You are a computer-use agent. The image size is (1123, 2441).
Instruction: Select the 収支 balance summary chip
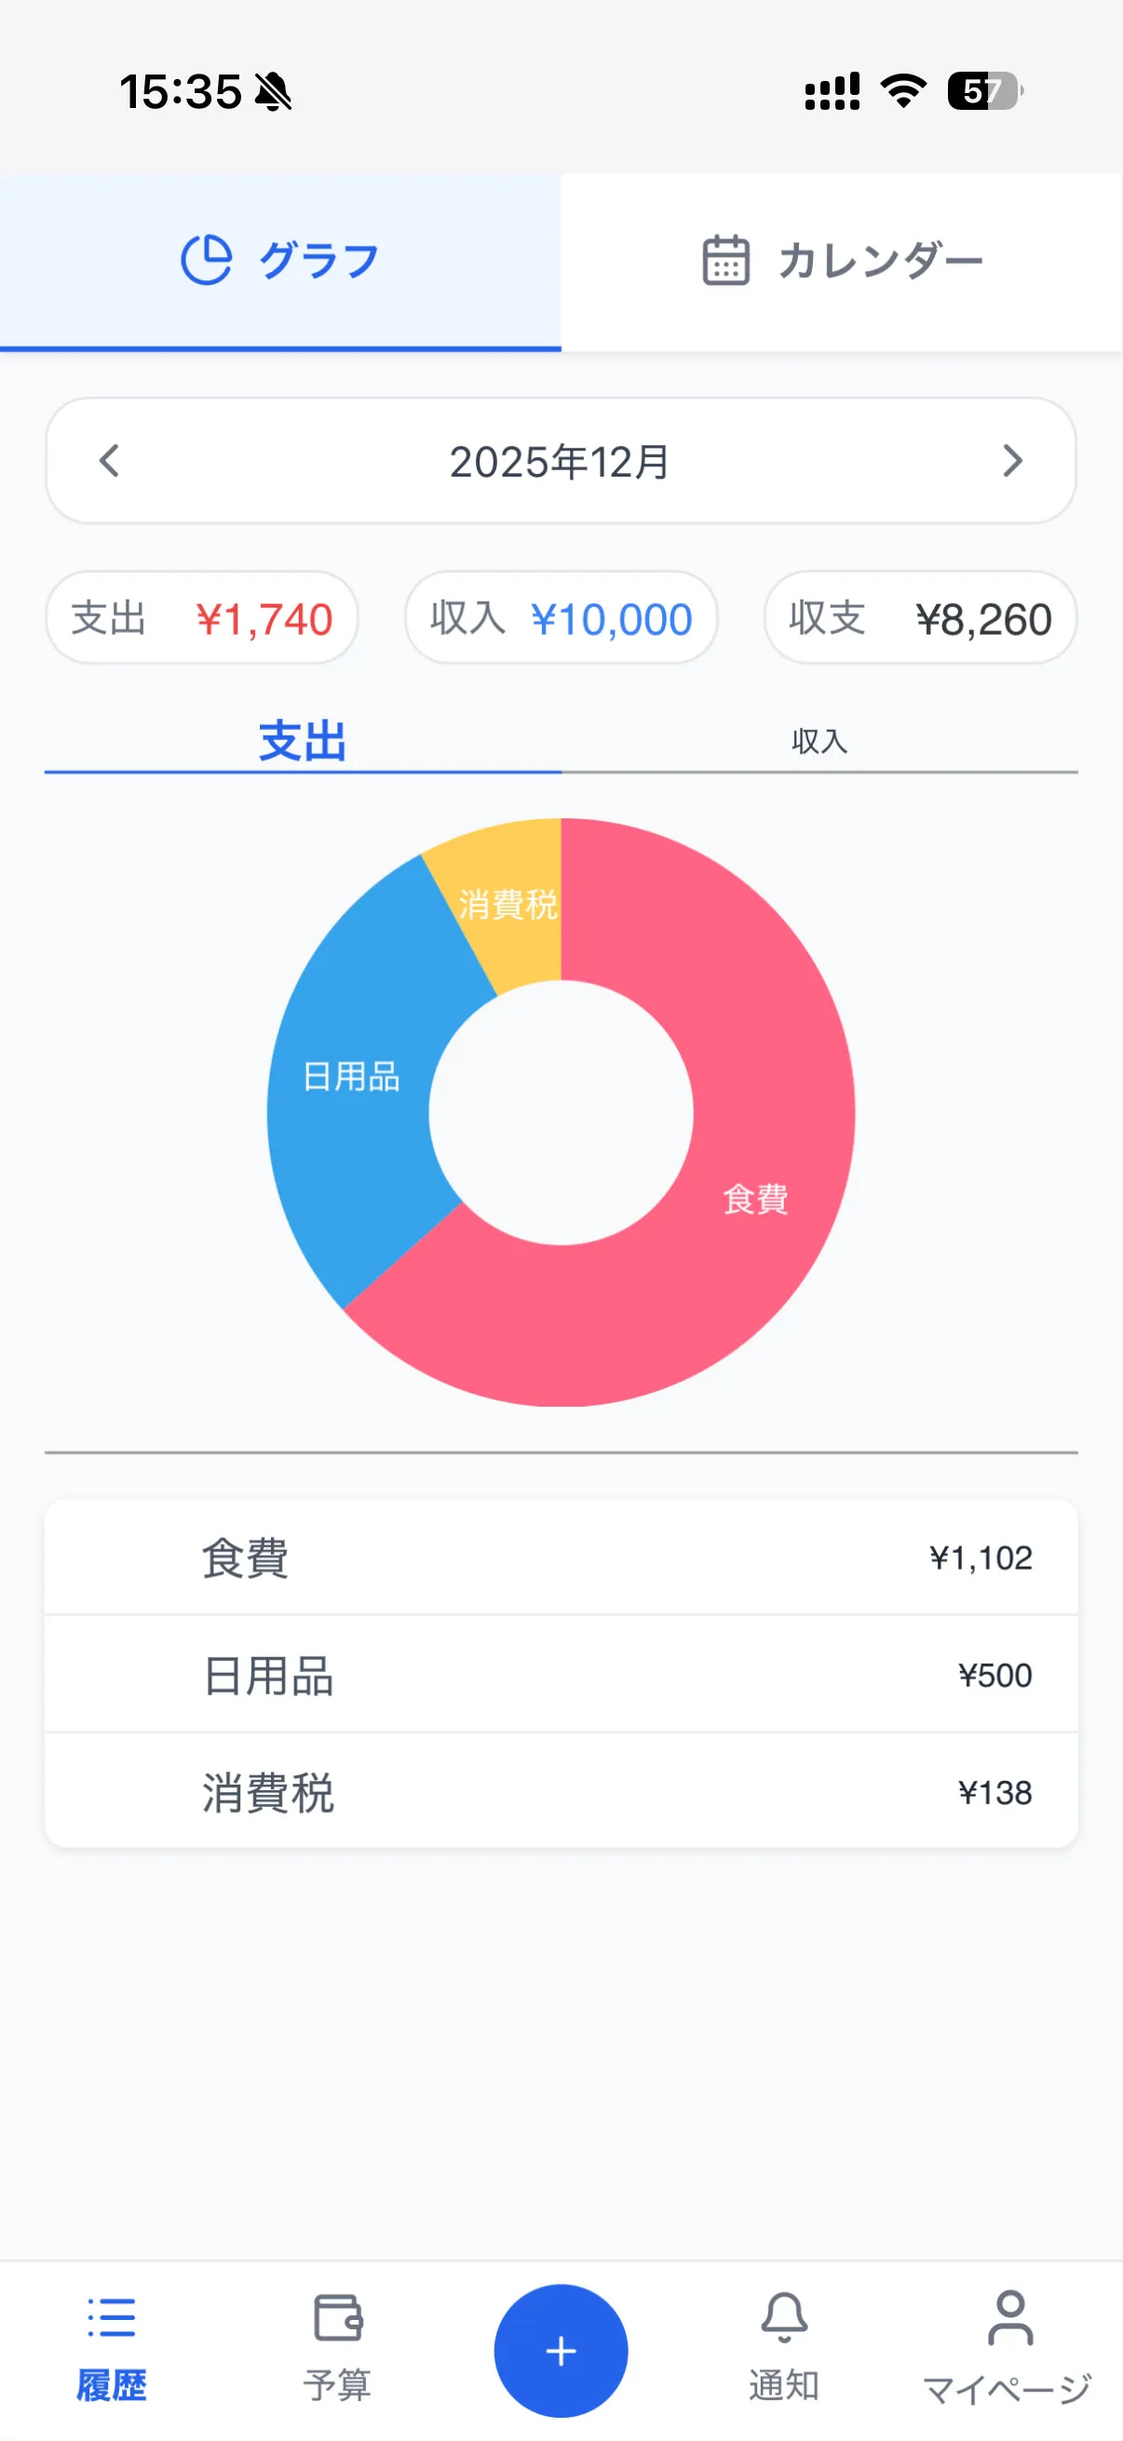(920, 617)
